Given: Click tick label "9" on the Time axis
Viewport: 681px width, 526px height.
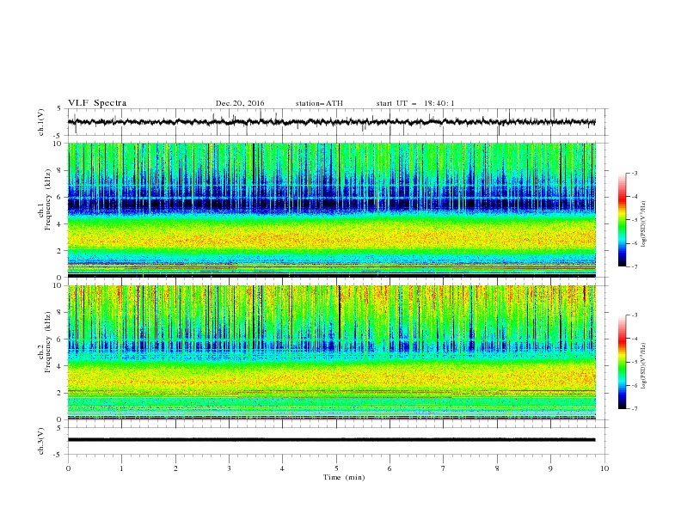Looking at the screenshot, I should [550, 468].
